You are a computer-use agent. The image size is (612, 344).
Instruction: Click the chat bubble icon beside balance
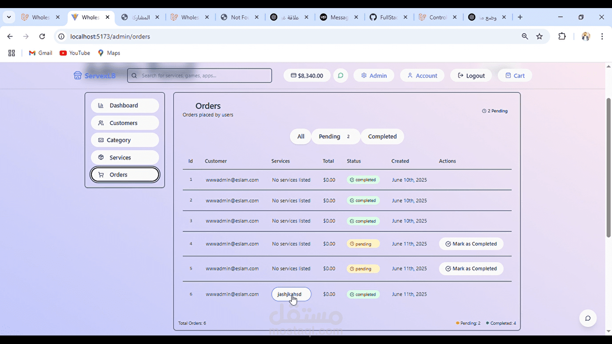tap(340, 76)
